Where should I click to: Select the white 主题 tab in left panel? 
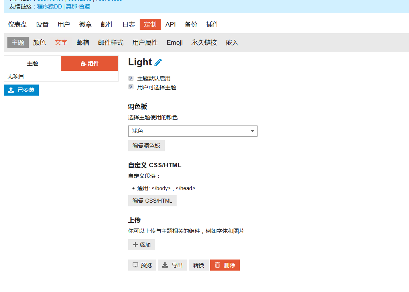(x=33, y=63)
